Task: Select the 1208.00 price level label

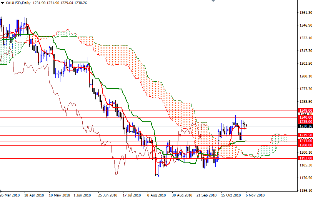Action: pos(305,145)
